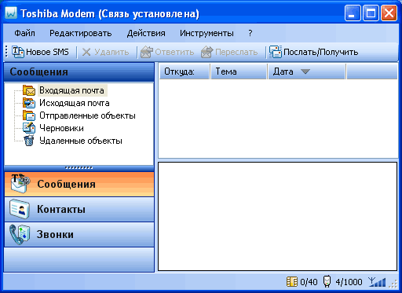Click the Послать/Получить send-receive icon

point(276,52)
